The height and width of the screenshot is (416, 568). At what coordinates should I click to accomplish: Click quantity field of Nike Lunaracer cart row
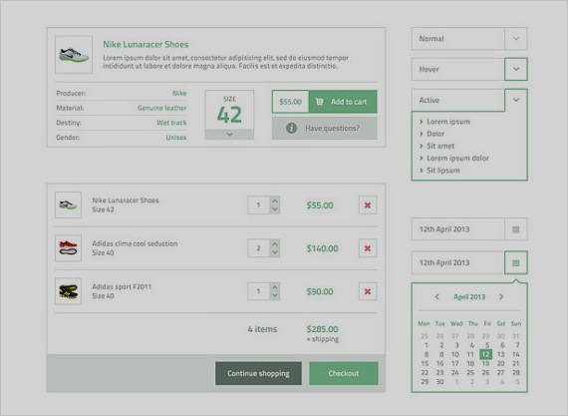(x=259, y=205)
